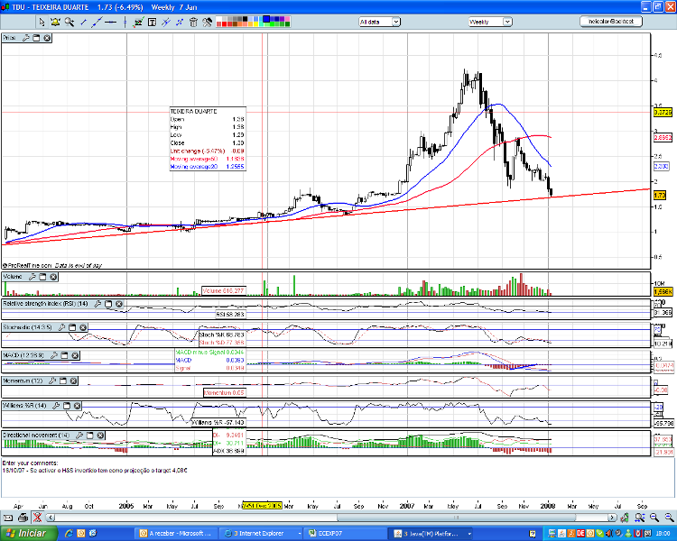Open Stochastic panel wrench settings
The width and height of the screenshot is (677, 541).
click(62, 328)
